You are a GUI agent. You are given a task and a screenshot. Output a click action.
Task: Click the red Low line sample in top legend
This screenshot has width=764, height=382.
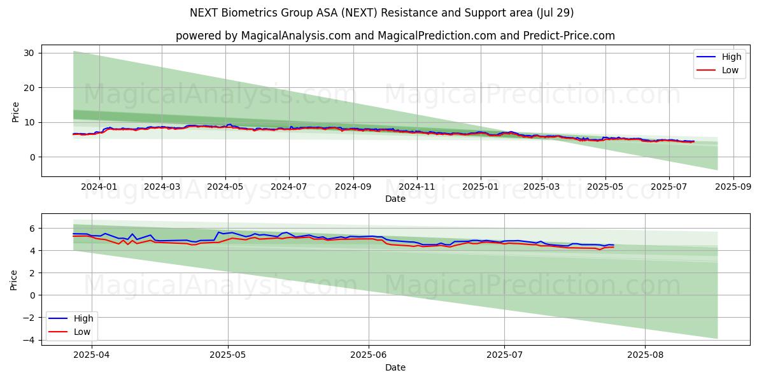coord(707,71)
